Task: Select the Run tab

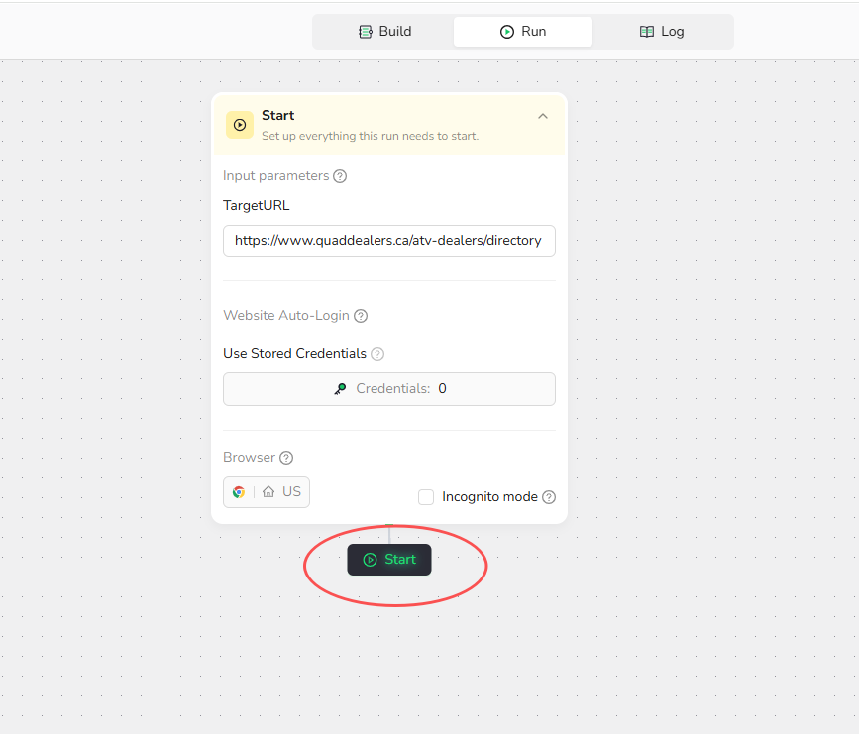Action: click(522, 32)
